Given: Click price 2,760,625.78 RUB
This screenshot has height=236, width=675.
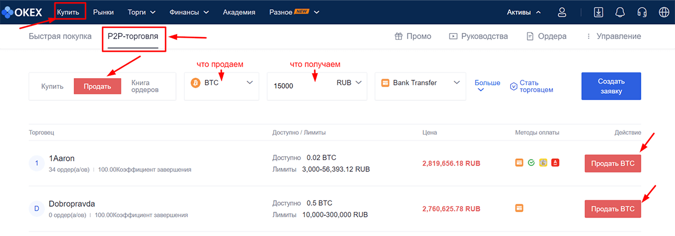Looking at the screenshot, I should tap(451, 208).
